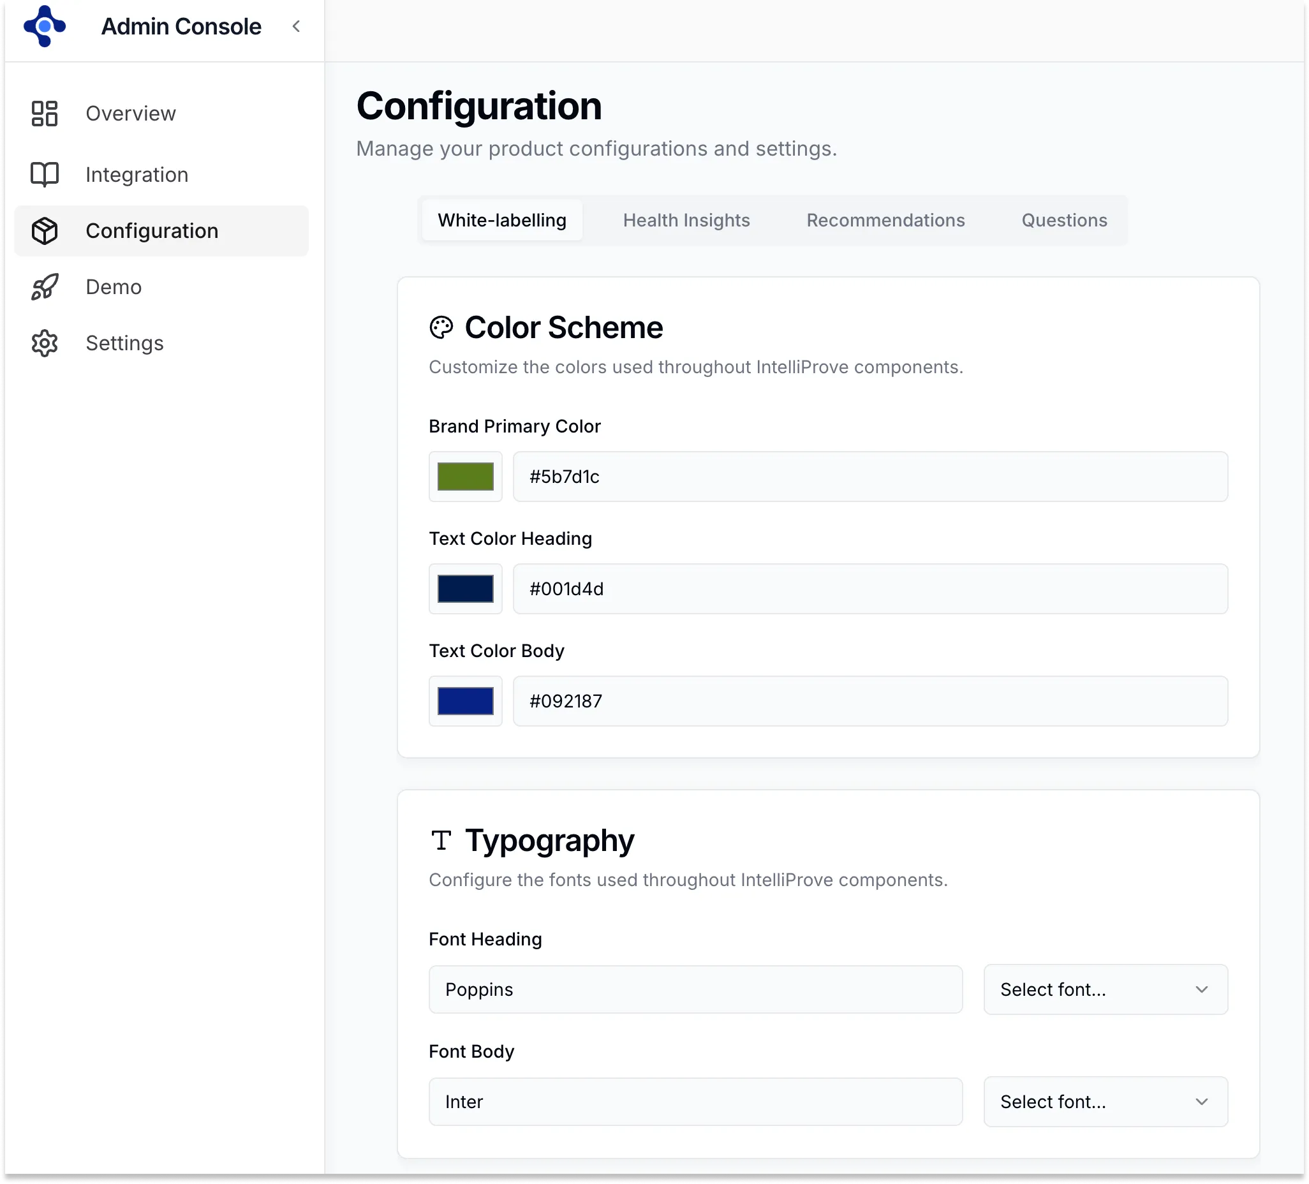This screenshot has width=1309, height=1184.
Task: Open the Text Color Body blue swatch
Action: [x=465, y=702]
